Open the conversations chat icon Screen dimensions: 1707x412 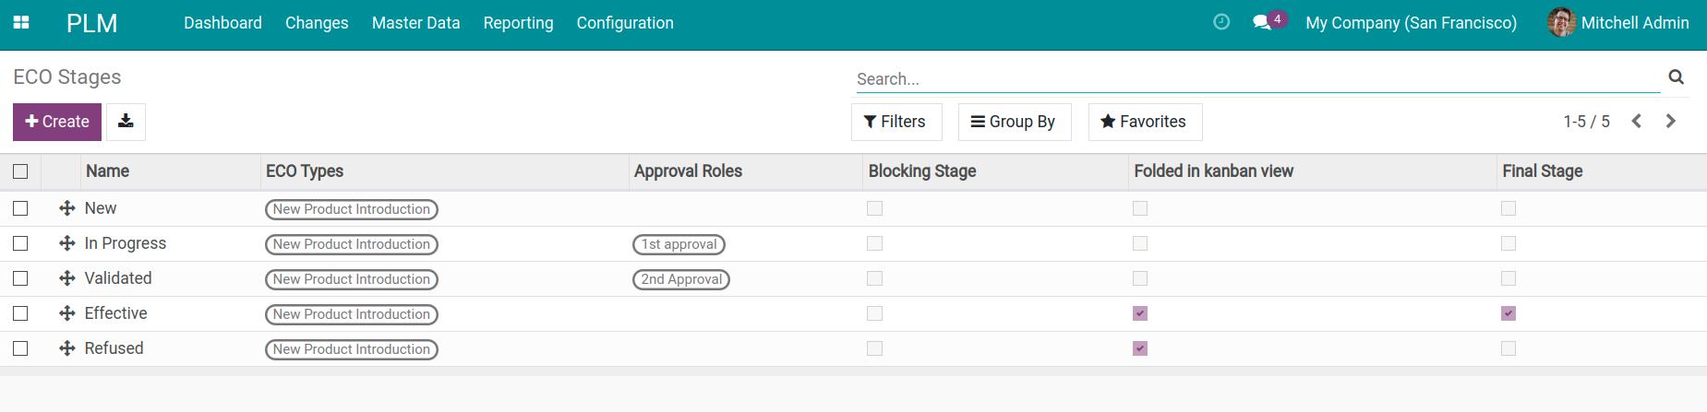[x=1262, y=22]
